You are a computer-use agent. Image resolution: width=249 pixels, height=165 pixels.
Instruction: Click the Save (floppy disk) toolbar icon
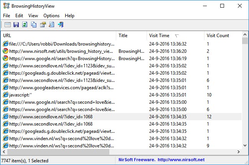click(16, 25)
